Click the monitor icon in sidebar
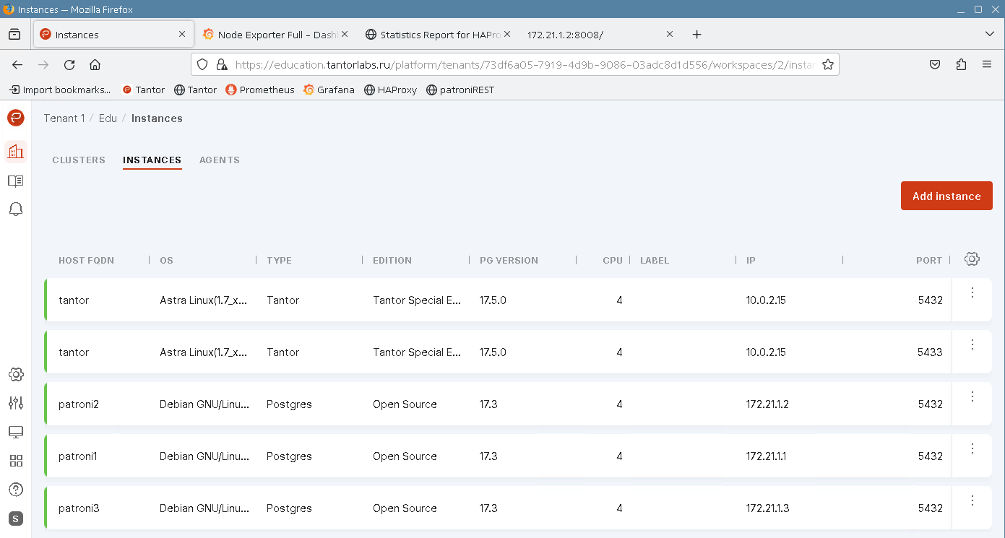This screenshot has width=1005, height=538. pos(16,432)
